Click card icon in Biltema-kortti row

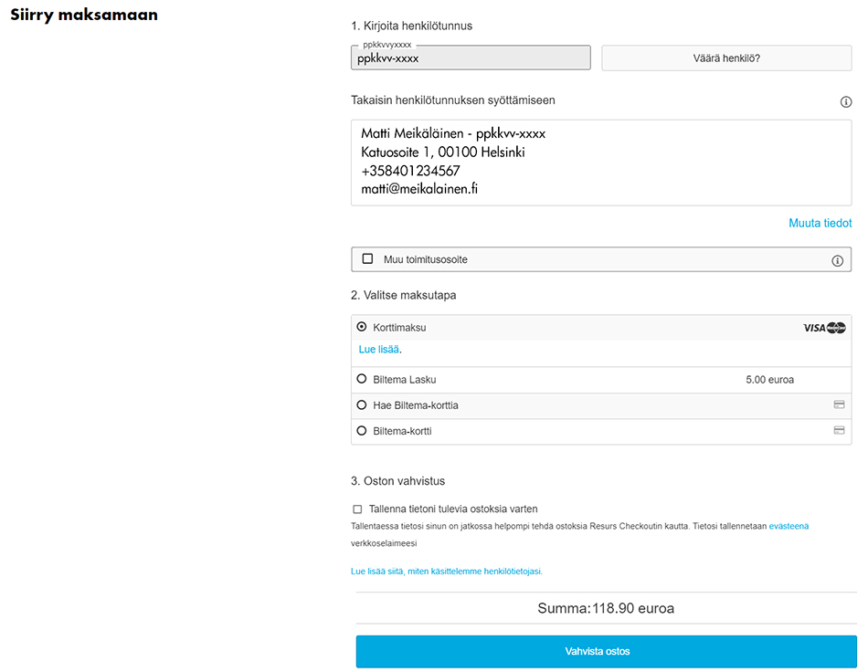[x=839, y=430]
